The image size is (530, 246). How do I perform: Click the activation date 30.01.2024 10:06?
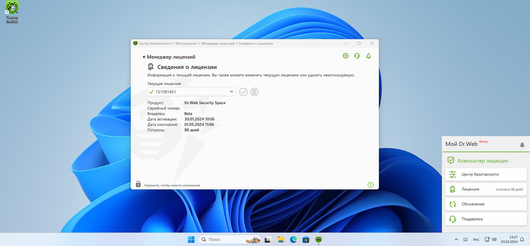199,119
